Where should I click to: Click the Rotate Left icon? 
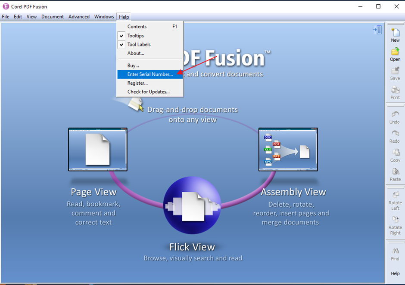point(395,195)
